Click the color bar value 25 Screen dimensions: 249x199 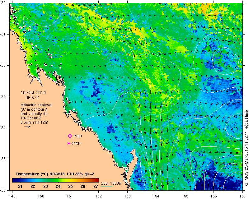(71, 187)
